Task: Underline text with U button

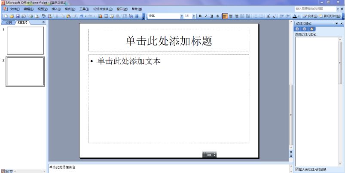Action: pyautogui.click(x=212, y=16)
